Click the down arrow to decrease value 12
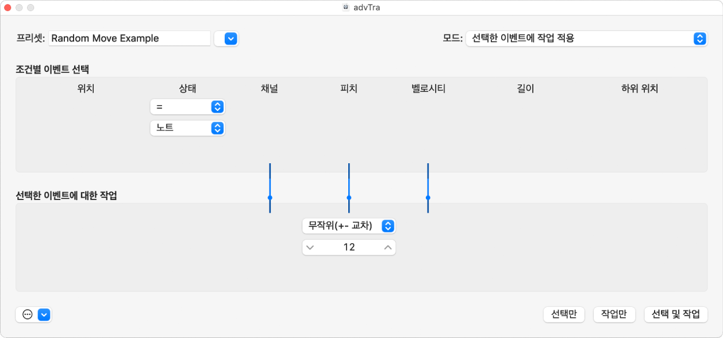This screenshot has width=723, height=338. pos(309,247)
